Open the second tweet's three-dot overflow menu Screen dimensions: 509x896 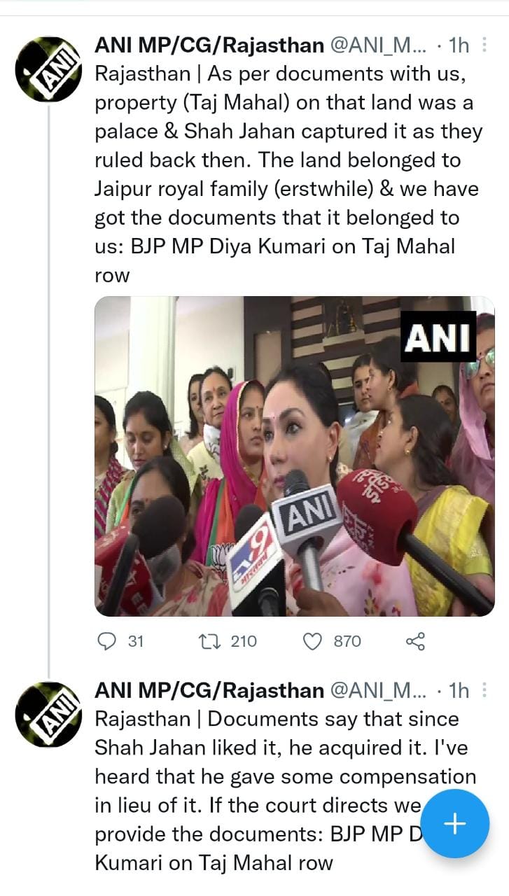[484, 691]
